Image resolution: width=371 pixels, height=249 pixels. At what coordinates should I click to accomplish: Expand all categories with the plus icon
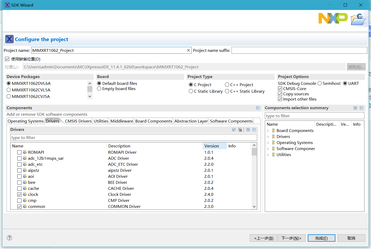[248, 129]
